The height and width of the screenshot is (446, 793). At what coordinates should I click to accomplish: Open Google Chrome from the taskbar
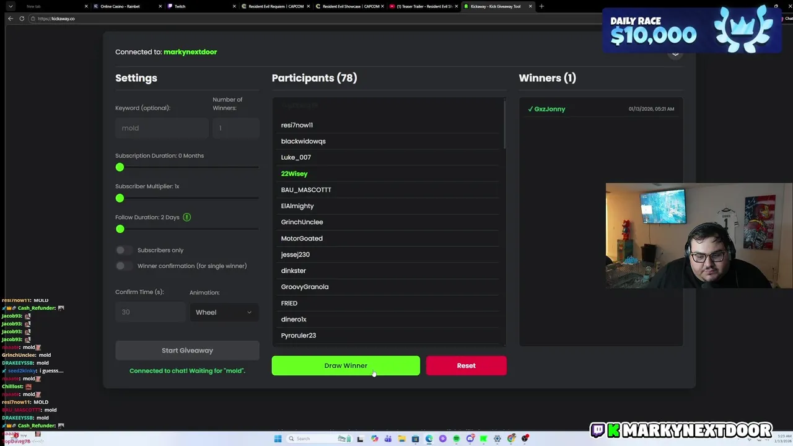point(511,439)
